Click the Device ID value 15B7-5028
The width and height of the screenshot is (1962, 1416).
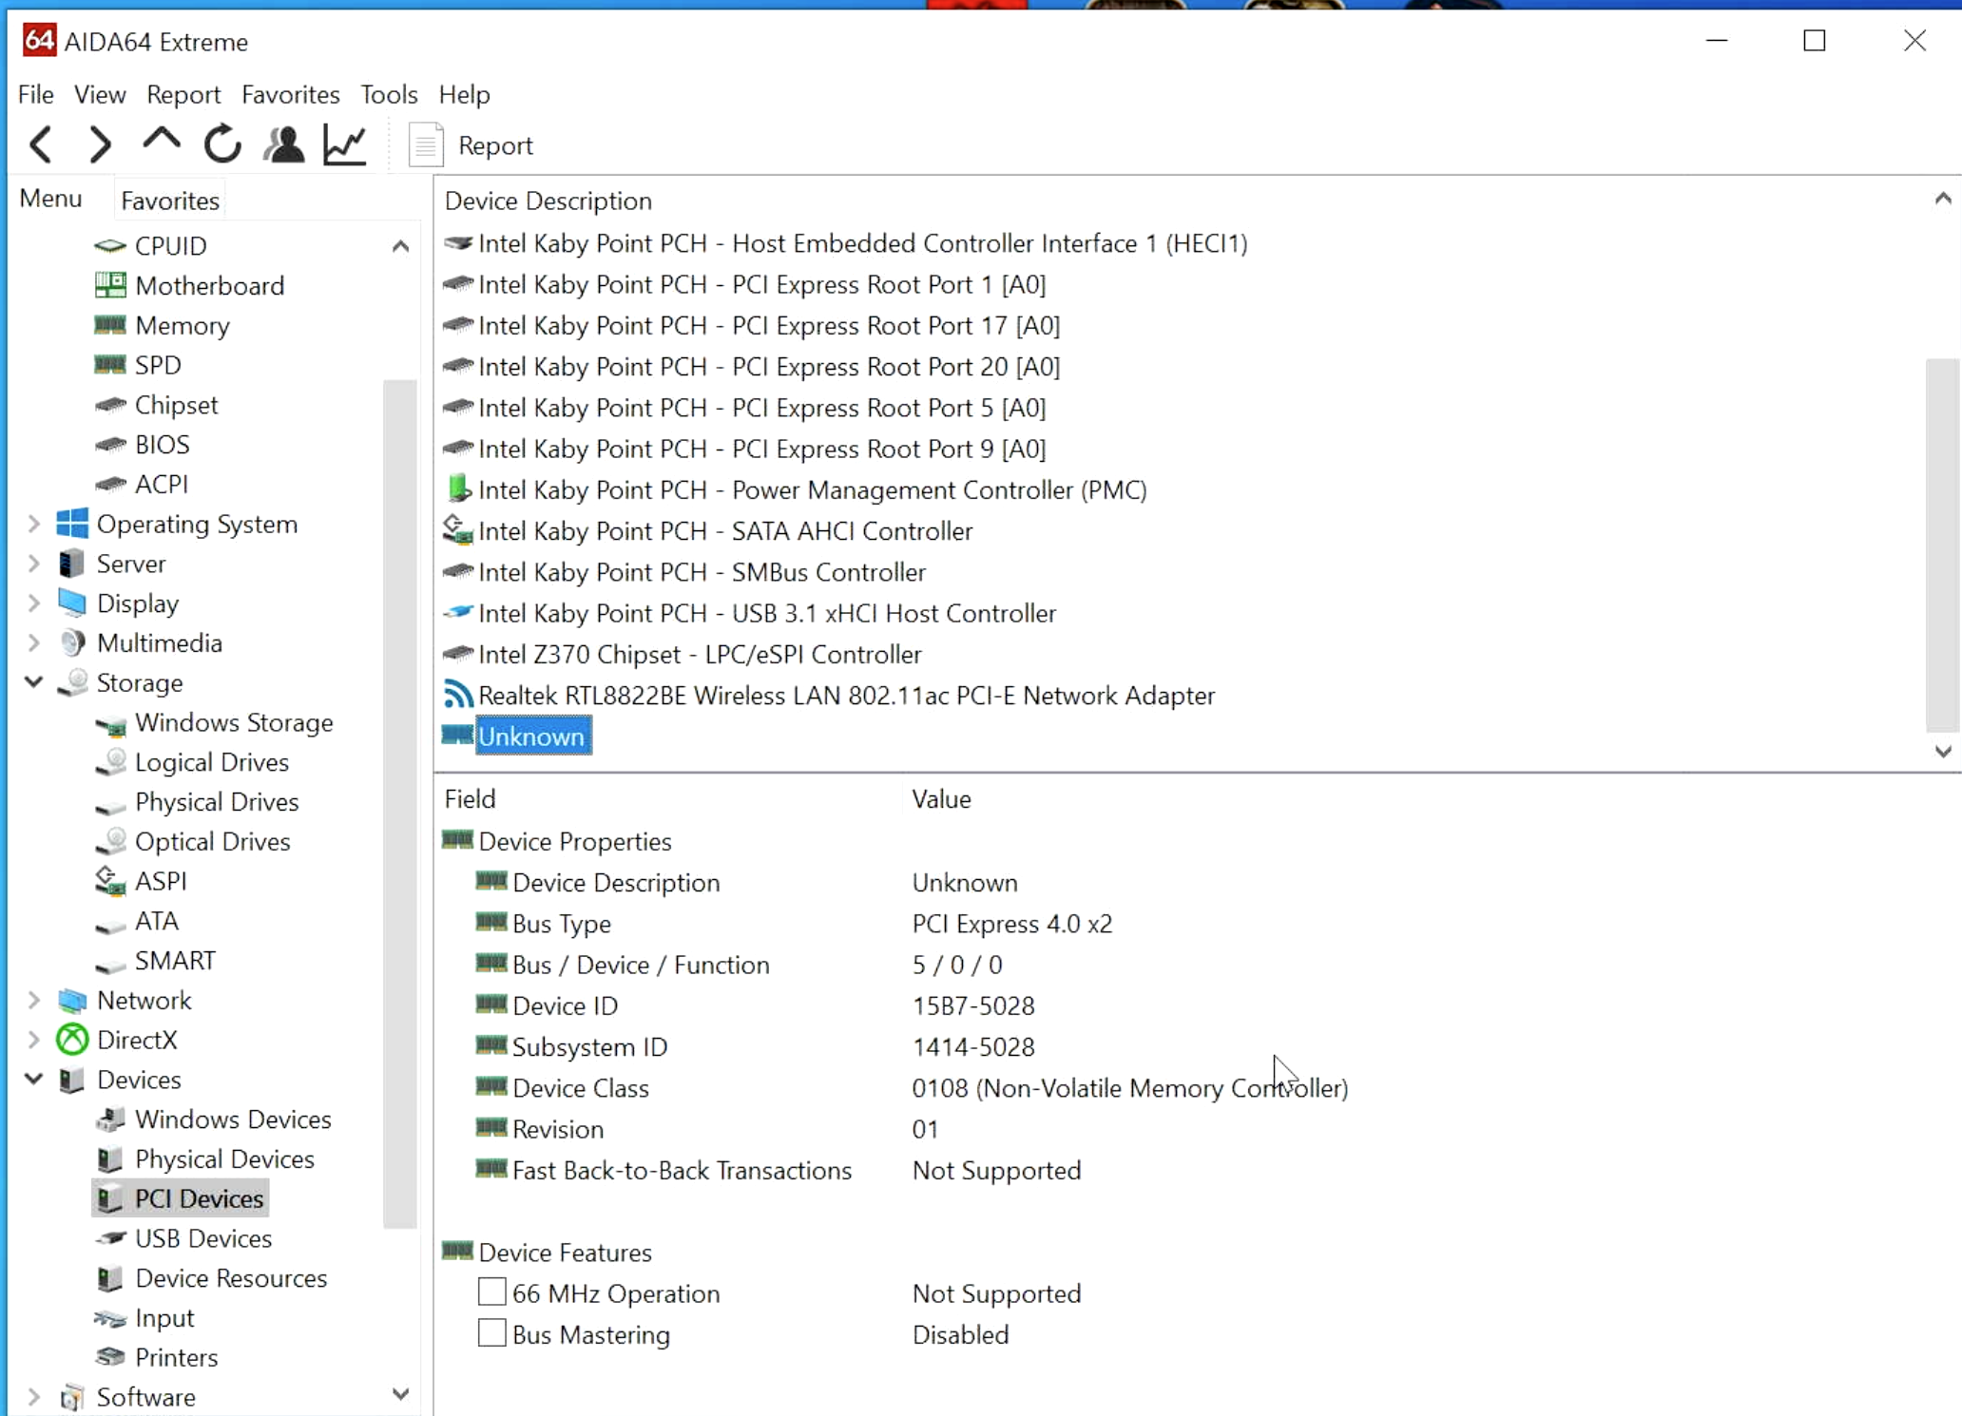973,1005
